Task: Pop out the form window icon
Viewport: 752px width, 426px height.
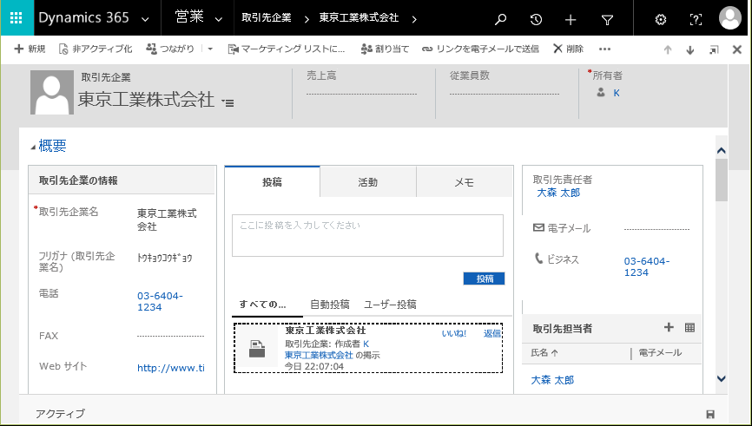Action: (x=714, y=49)
